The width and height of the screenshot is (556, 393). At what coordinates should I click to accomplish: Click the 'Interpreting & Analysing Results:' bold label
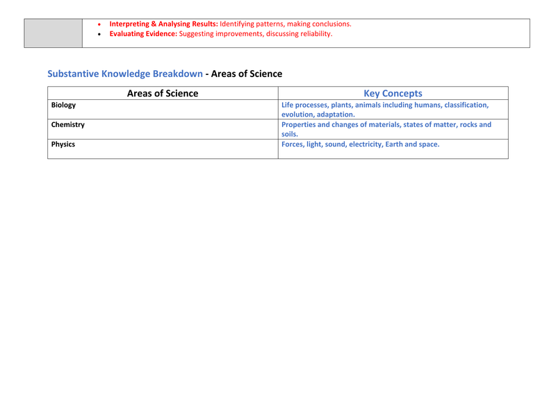pos(163,24)
